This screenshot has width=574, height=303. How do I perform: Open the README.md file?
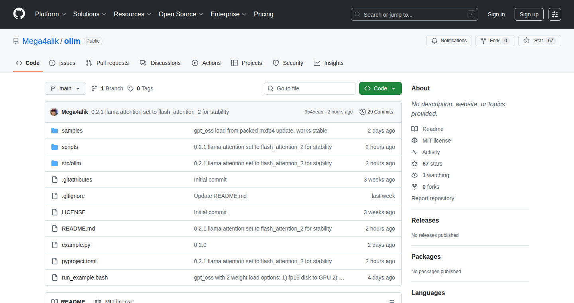coord(79,229)
